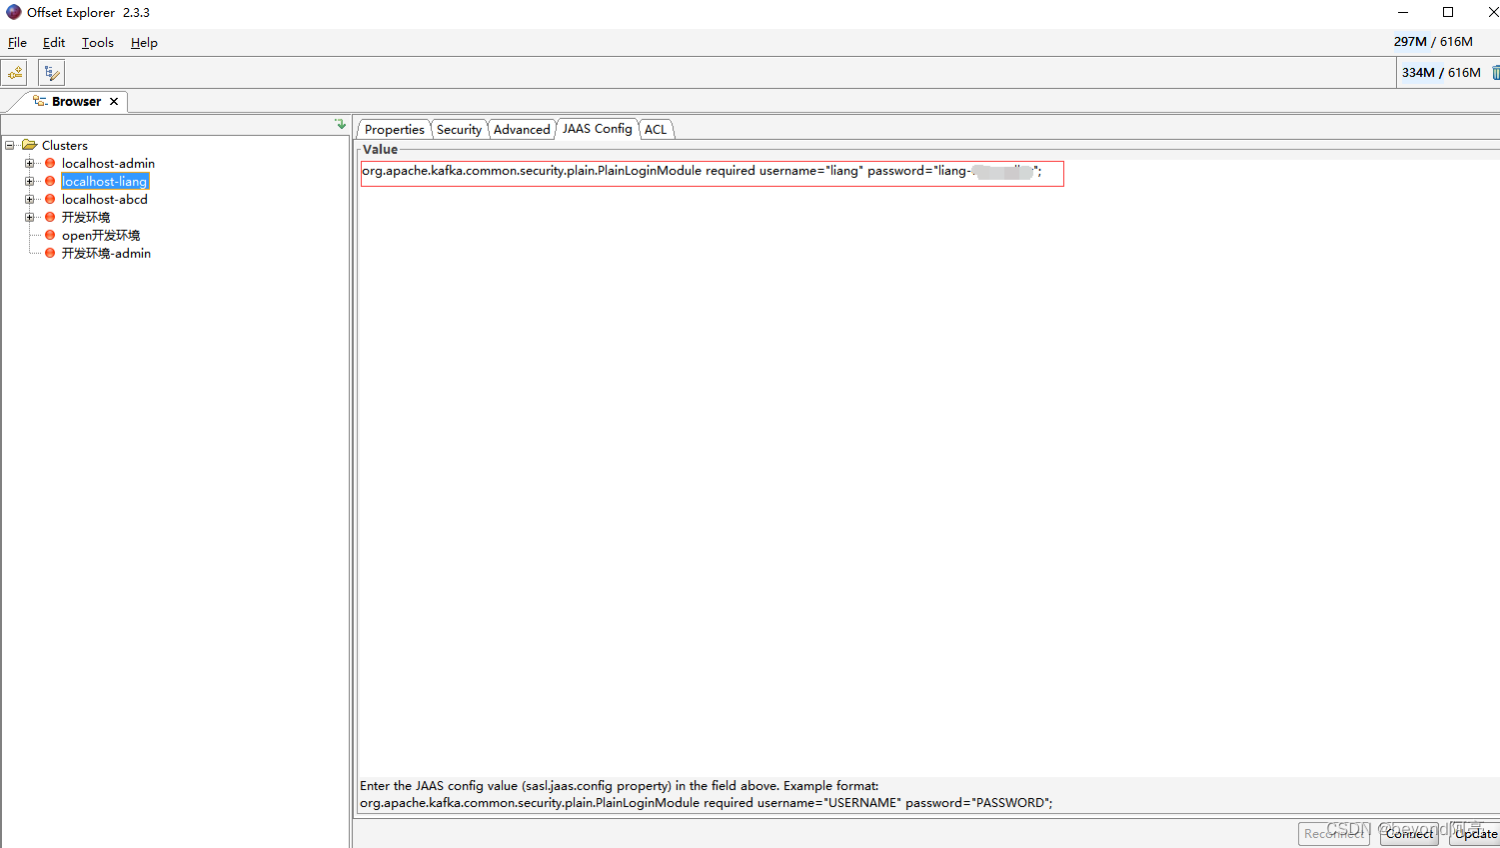Screen dimensions: 1500x848
Task: Click the red status dot of open开发环境
Action: 50,235
